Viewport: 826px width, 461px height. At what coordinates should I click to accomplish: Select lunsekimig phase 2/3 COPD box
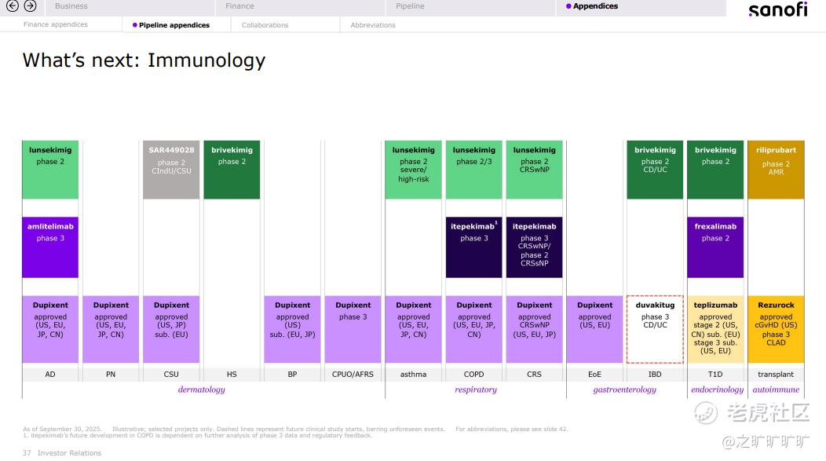pos(474,170)
